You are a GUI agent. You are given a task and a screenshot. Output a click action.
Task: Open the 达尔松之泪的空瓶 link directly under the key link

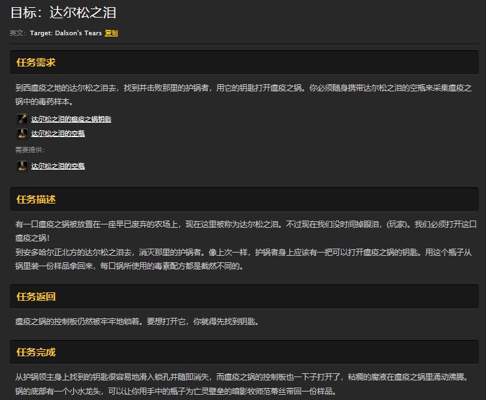[58, 134]
